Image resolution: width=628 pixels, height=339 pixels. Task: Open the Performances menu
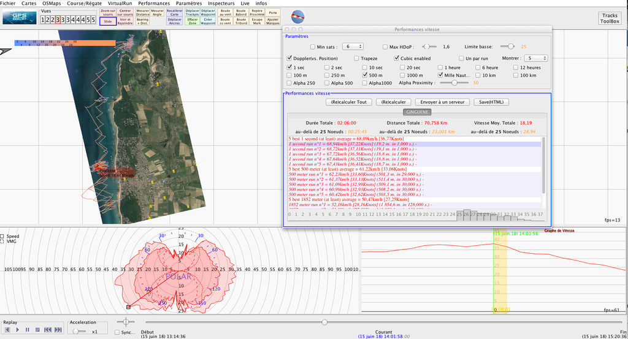[x=154, y=3]
